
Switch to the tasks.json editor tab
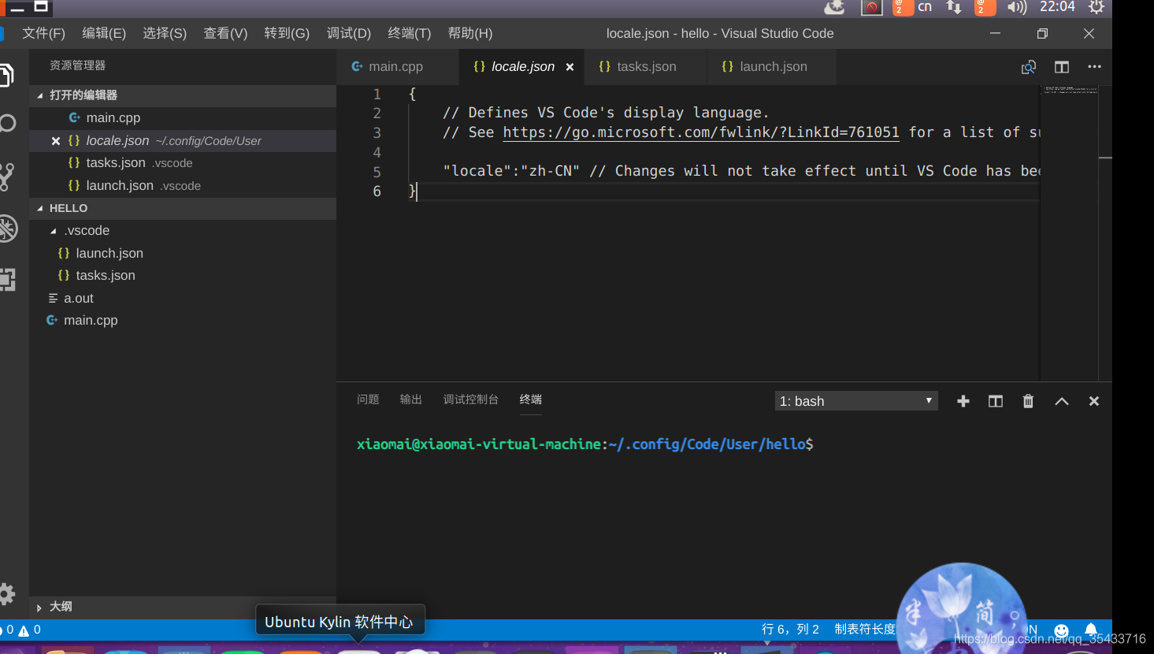pos(647,67)
